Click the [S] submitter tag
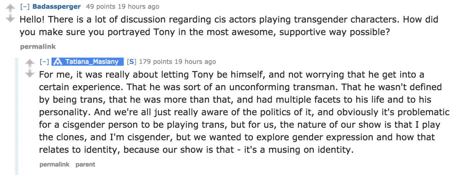This screenshot has width=456, height=175. pos(131,62)
